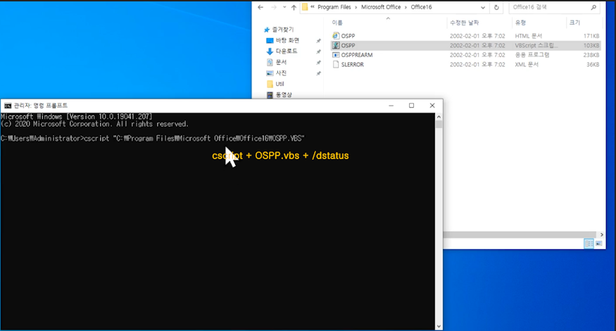Sort files by the 이름 column header

tap(337, 23)
